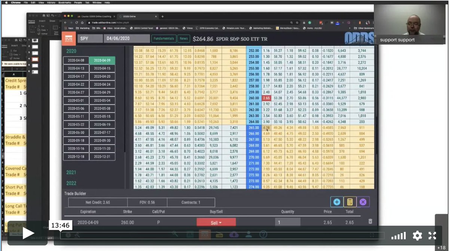The width and height of the screenshot is (449, 251).
Task: Click the 04/06/2020 date field
Action: [x=127, y=38]
